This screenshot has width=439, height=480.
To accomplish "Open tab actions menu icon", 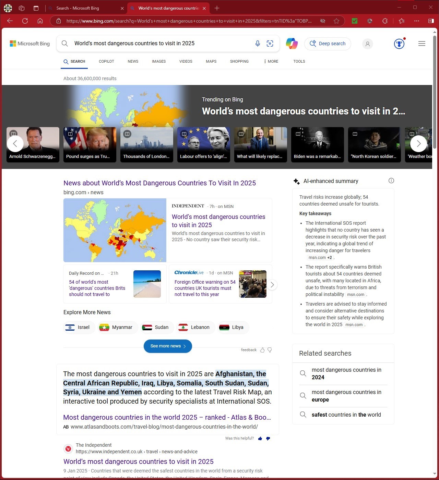I will coord(36,8).
